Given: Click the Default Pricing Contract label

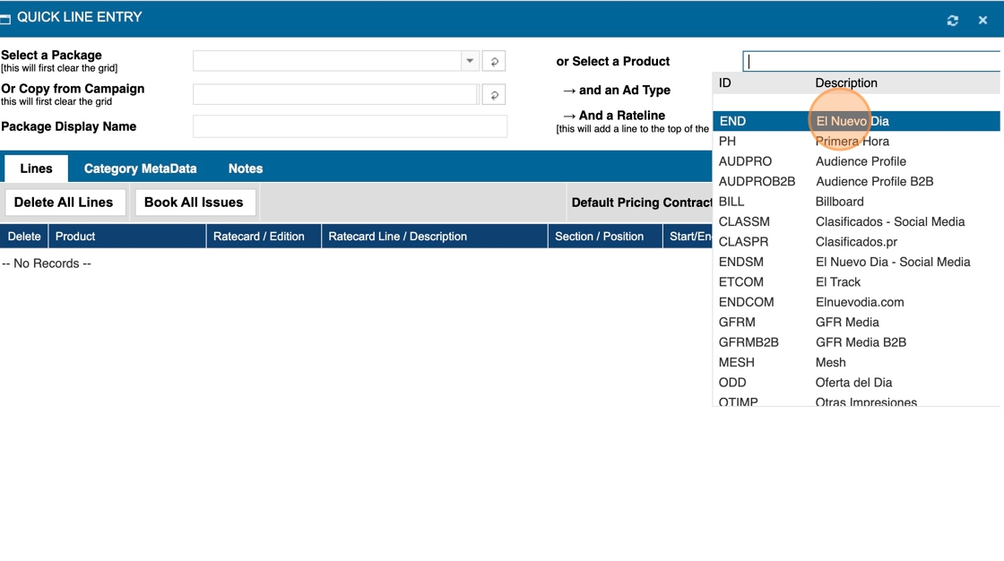Looking at the screenshot, I should point(642,203).
